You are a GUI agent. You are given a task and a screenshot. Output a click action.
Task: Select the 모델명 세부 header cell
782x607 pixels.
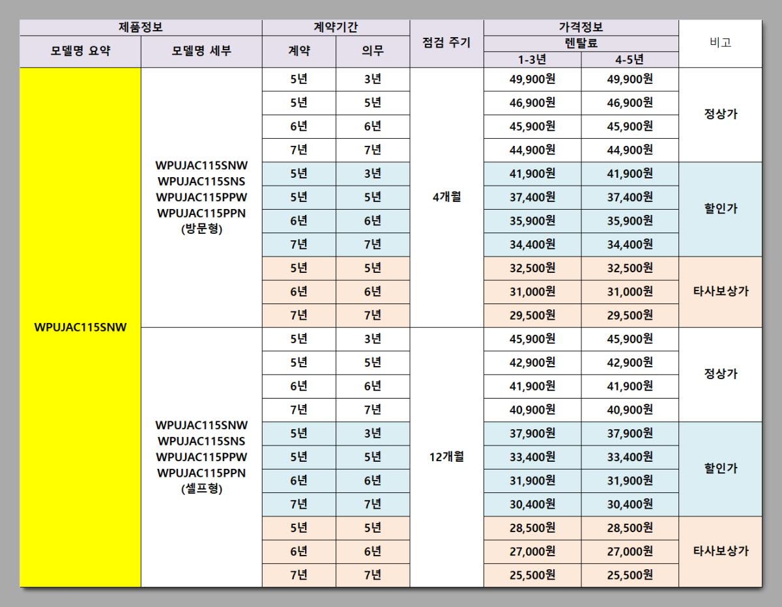pyautogui.click(x=201, y=51)
